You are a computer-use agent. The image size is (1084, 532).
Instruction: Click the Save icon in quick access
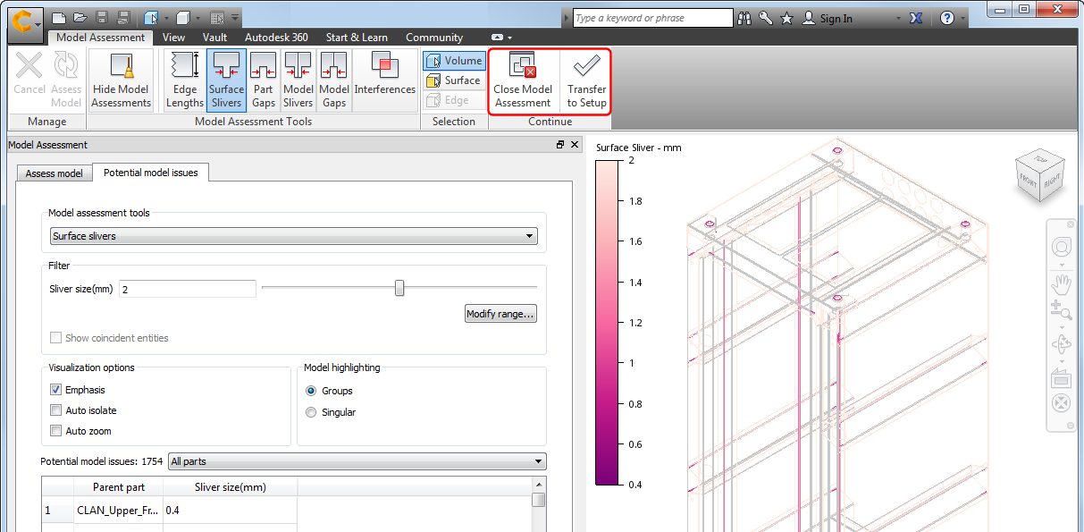102,18
